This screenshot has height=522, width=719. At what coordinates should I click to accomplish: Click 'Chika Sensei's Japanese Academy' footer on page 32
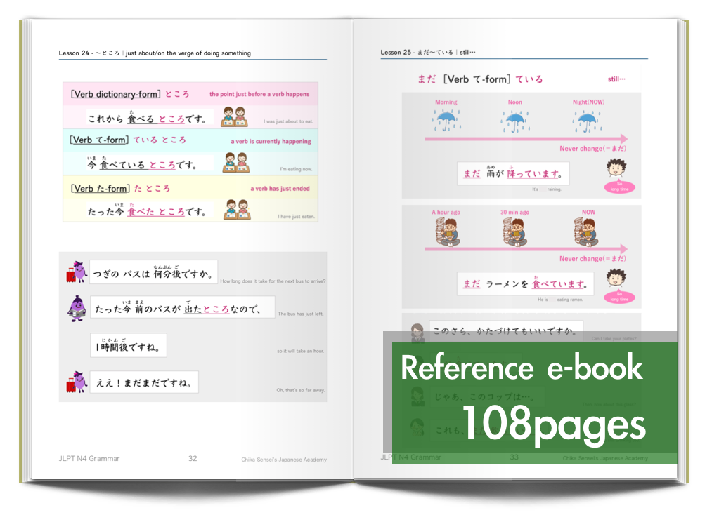click(x=284, y=460)
